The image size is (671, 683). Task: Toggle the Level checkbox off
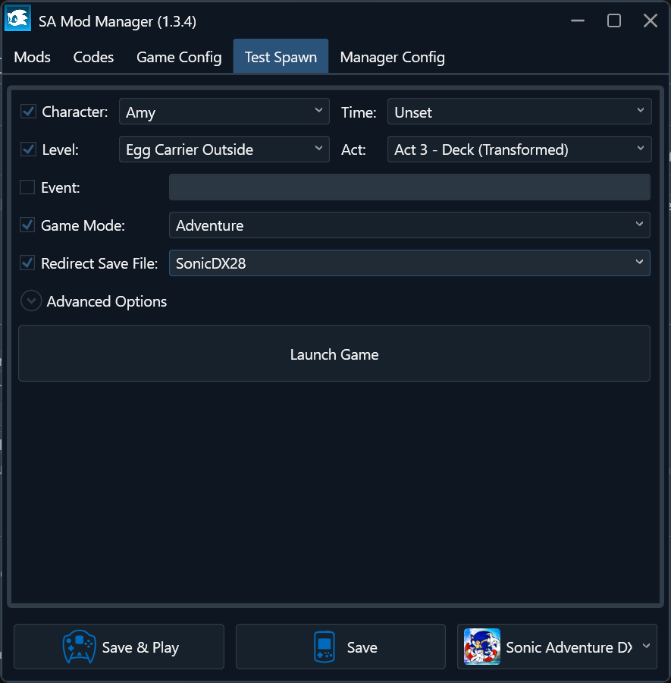click(x=28, y=150)
